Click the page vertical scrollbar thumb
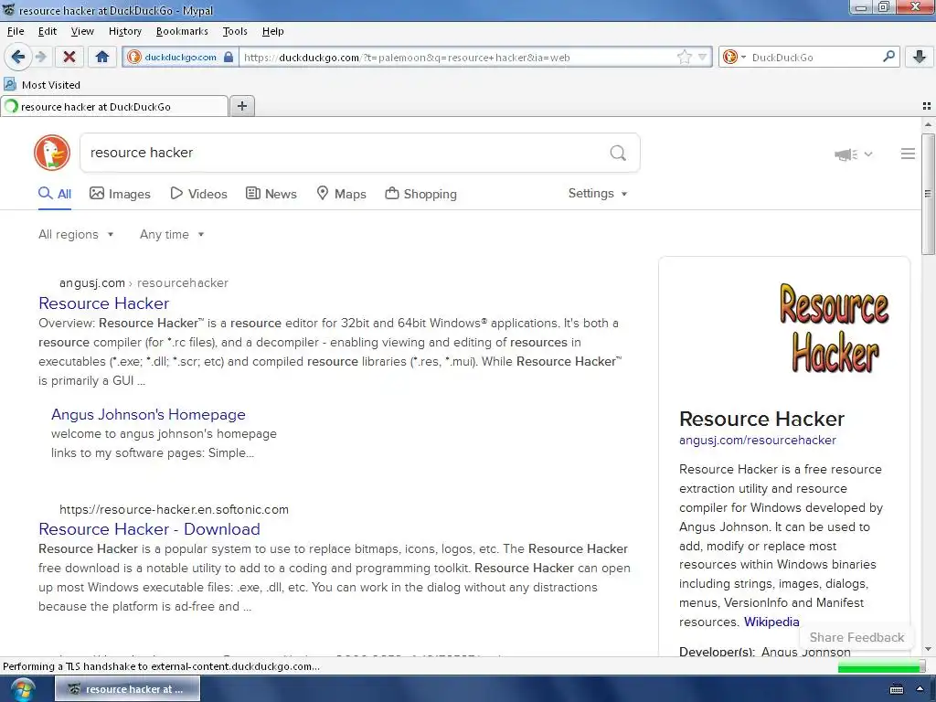The height and width of the screenshot is (702, 936). [927, 195]
